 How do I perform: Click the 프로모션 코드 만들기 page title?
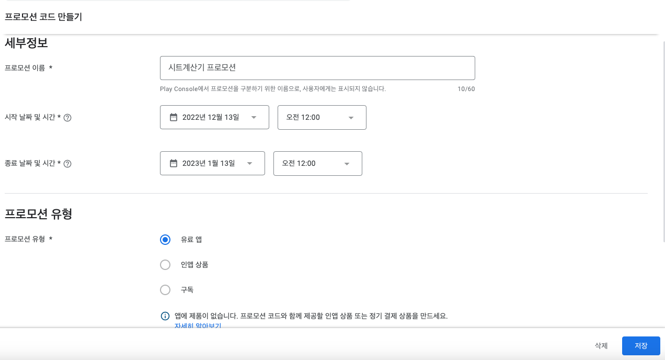click(43, 17)
